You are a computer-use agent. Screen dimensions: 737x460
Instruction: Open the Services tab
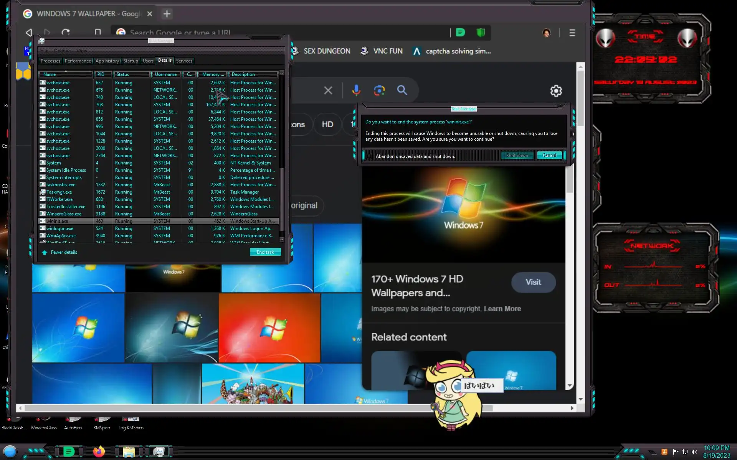184,61
